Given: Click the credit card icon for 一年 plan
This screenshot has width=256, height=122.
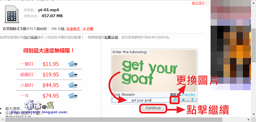Looking at the screenshot, I should coord(73,96).
